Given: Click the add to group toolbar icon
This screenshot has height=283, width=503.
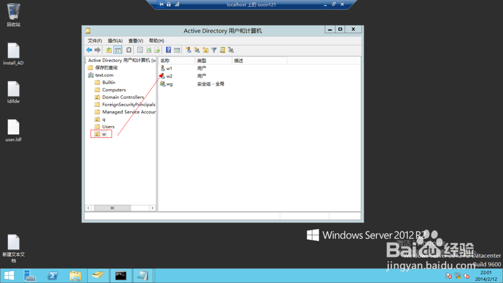Looking at the screenshot, I should [x=231, y=50].
